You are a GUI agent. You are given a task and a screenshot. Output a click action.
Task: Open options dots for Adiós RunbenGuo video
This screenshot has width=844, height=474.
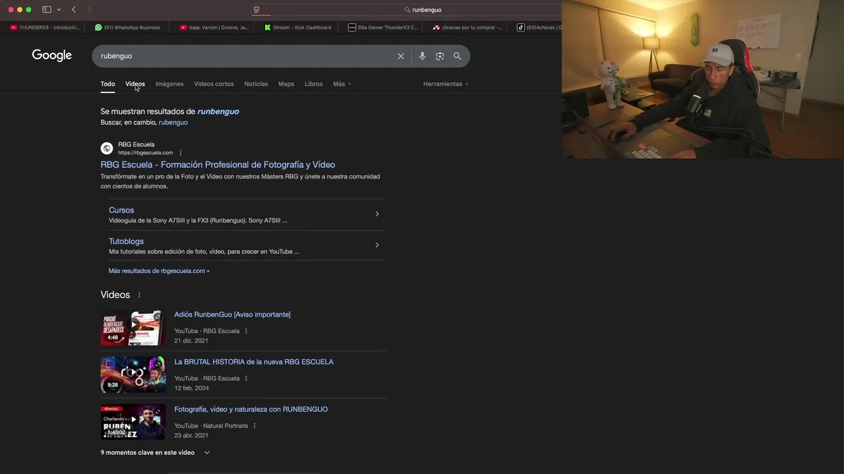point(246,331)
